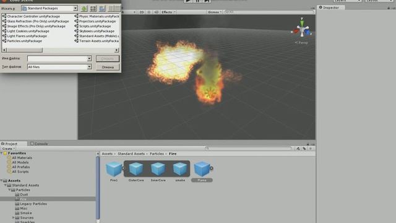Open the Gizmos dropdown
Screen dimensions: 396x223
click(x=215, y=12)
